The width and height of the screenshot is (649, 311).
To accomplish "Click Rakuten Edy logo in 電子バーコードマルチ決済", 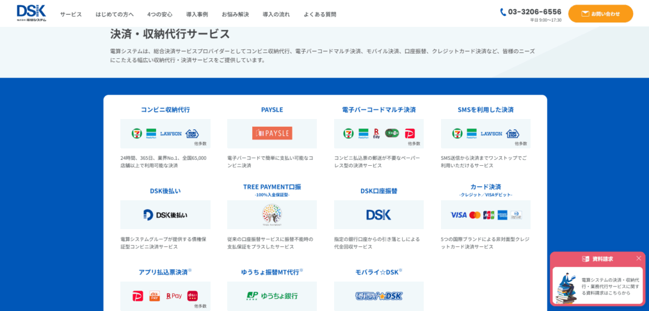I will tap(376, 133).
